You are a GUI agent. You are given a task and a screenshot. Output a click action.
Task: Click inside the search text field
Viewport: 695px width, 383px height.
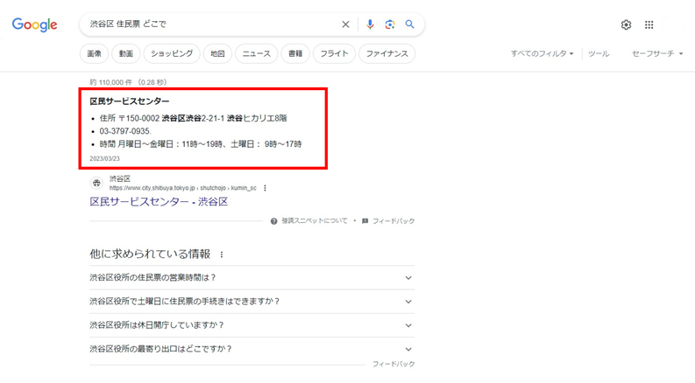pos(213,24)
